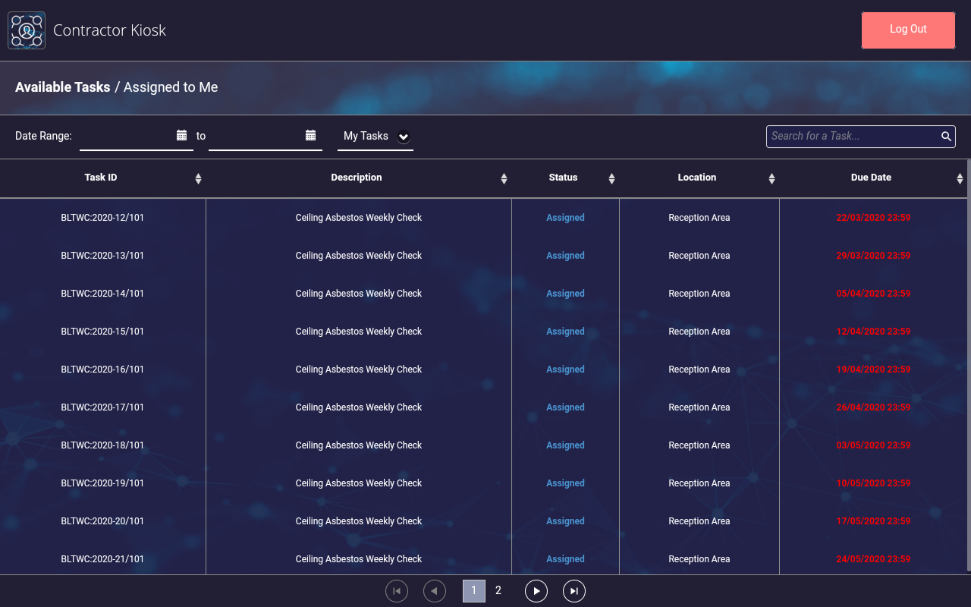Viewport: 971px width, 607px height.
Task: Switch to the Available Tasks tab
Action: pyautogui.click(x=62, y=87)
